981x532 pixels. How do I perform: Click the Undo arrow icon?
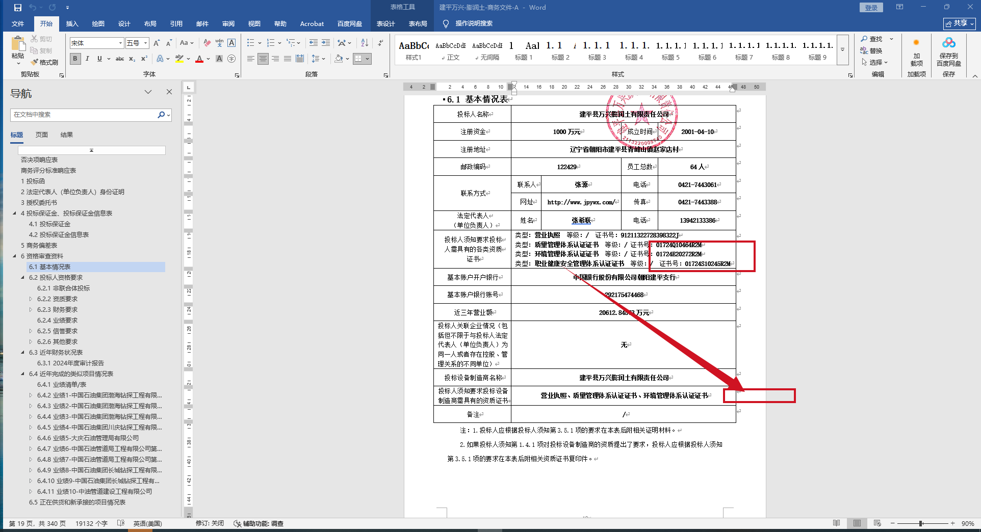[33, 8]
